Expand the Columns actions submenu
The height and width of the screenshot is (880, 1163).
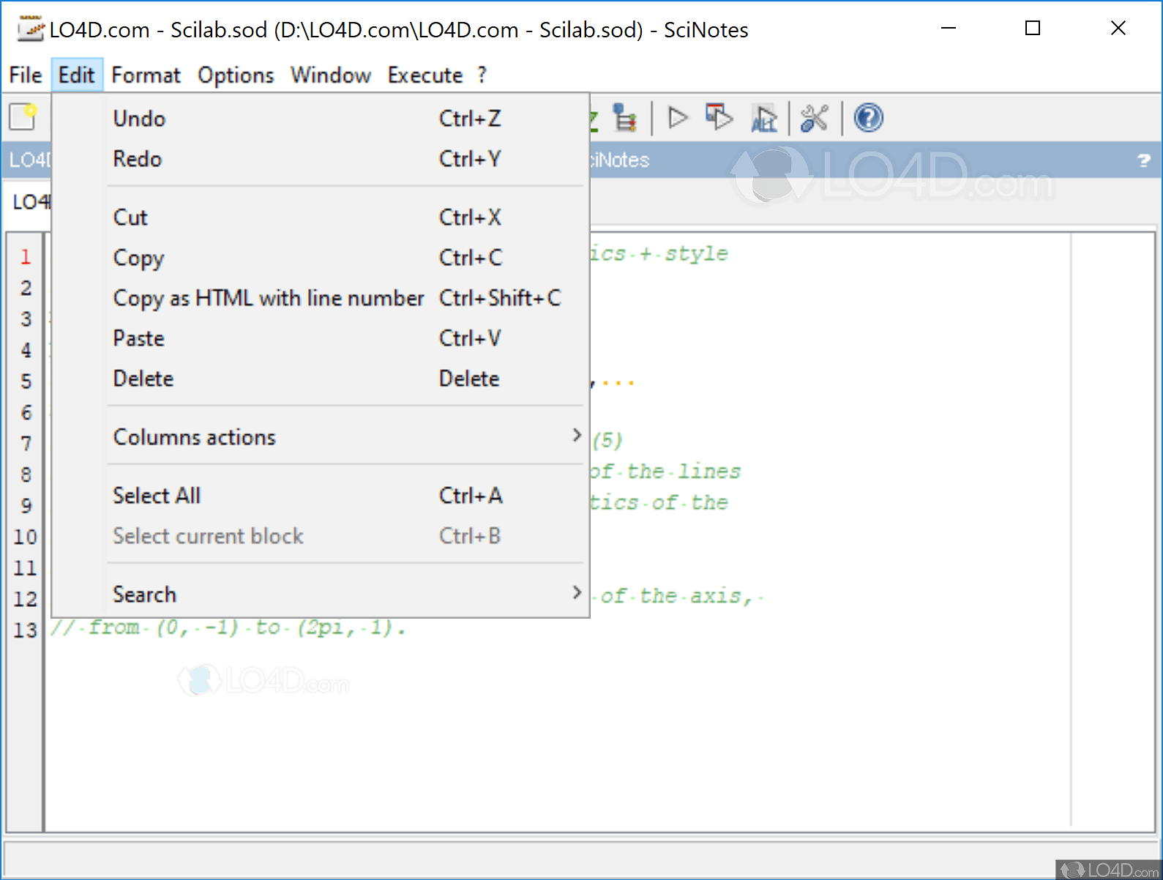point(345,437)
